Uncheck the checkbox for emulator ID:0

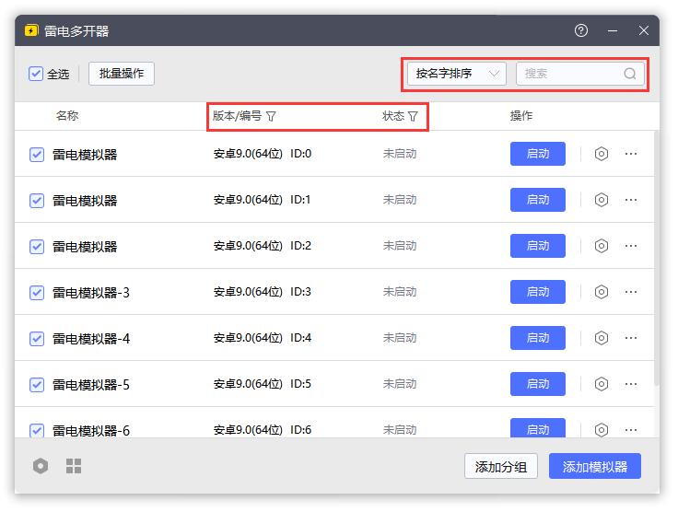37,155
